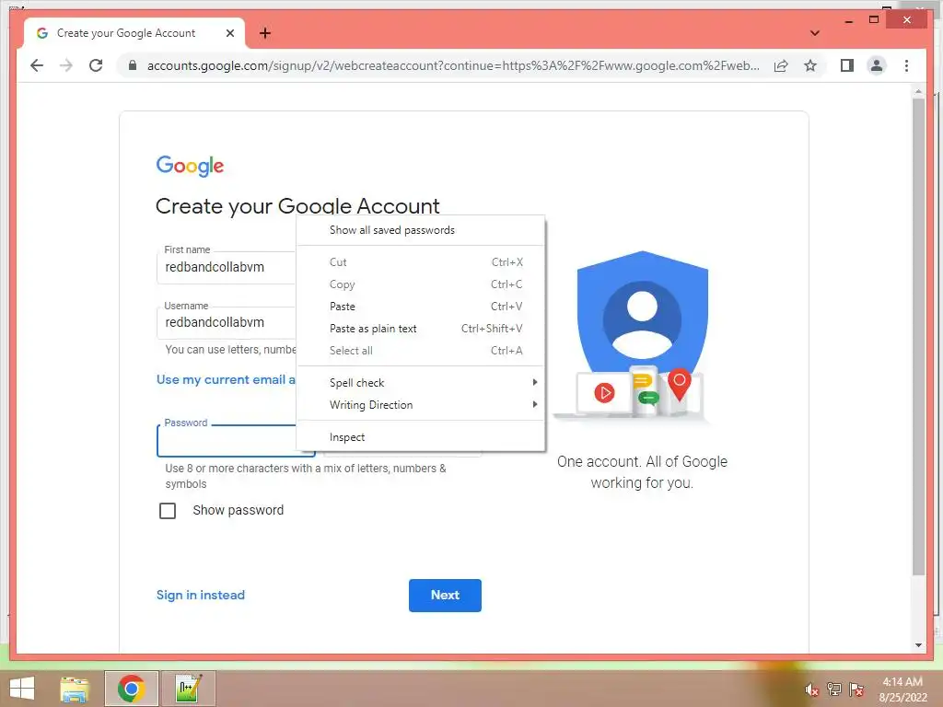Click the Windows Start button
Screen dimensions: 943x707
point(22,689)
